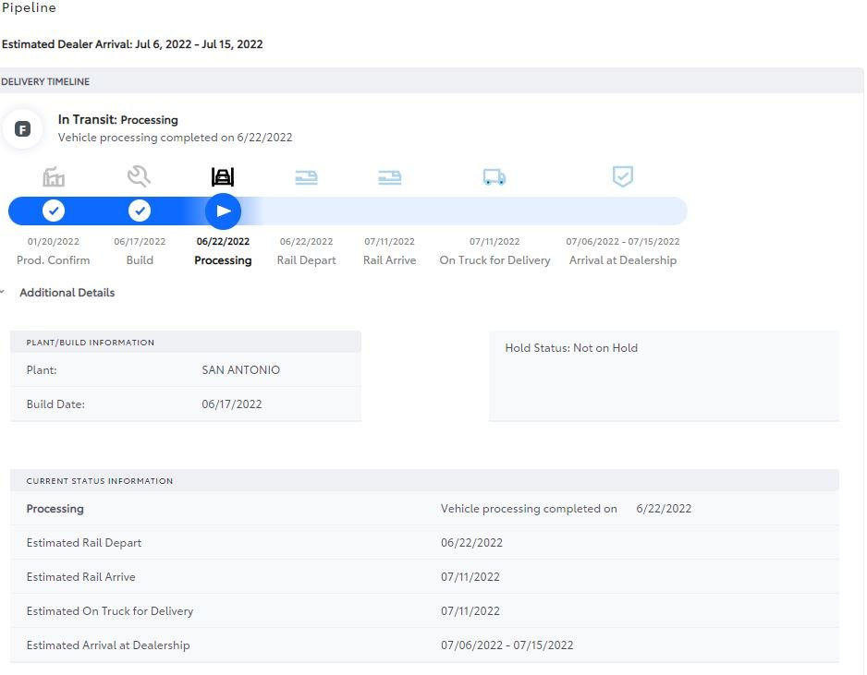This screenshot has height=675, width=867.
Task: Click the factory Prod. Confirm icon
Action: pyautogui.click(x=54, y=176)
